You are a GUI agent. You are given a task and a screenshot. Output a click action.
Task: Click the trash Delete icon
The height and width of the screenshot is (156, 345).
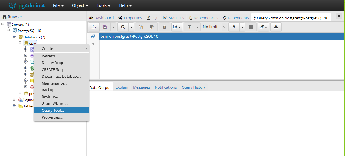(x=164, y=27)
